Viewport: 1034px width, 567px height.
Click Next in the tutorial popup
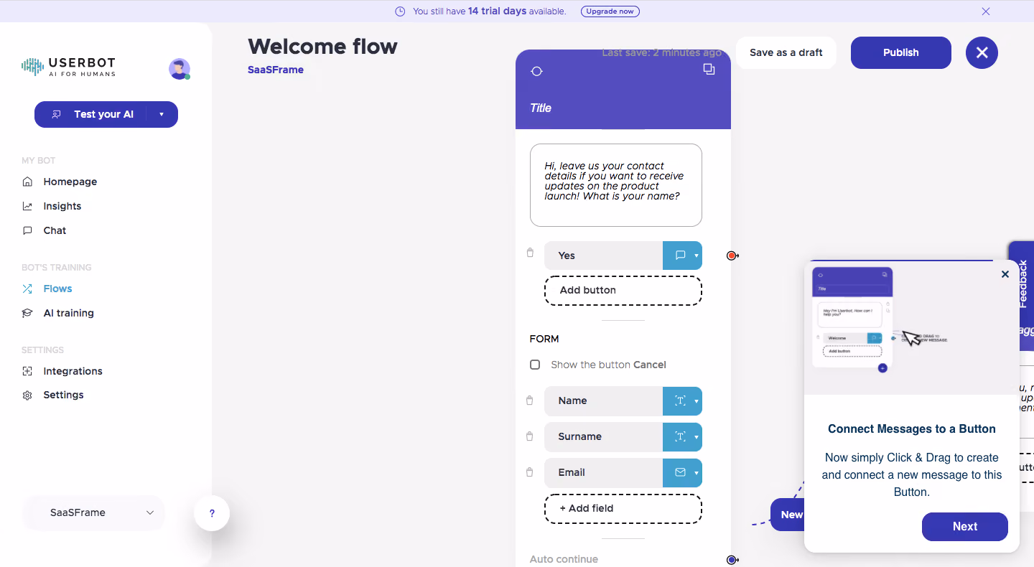965,527
